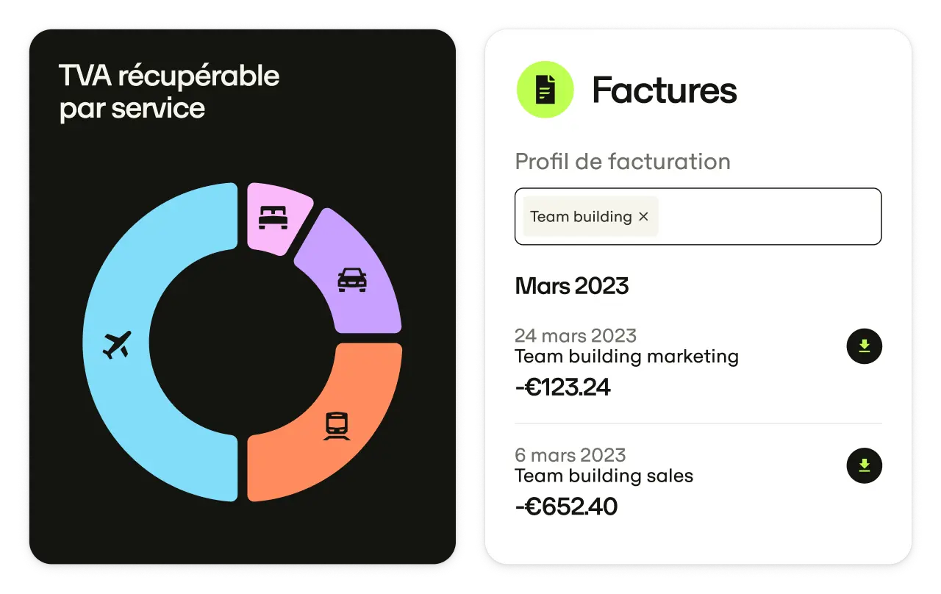Screen dimensions: 941x594
Task: Click the Factures heading
Action: click(x=664, y=90)
